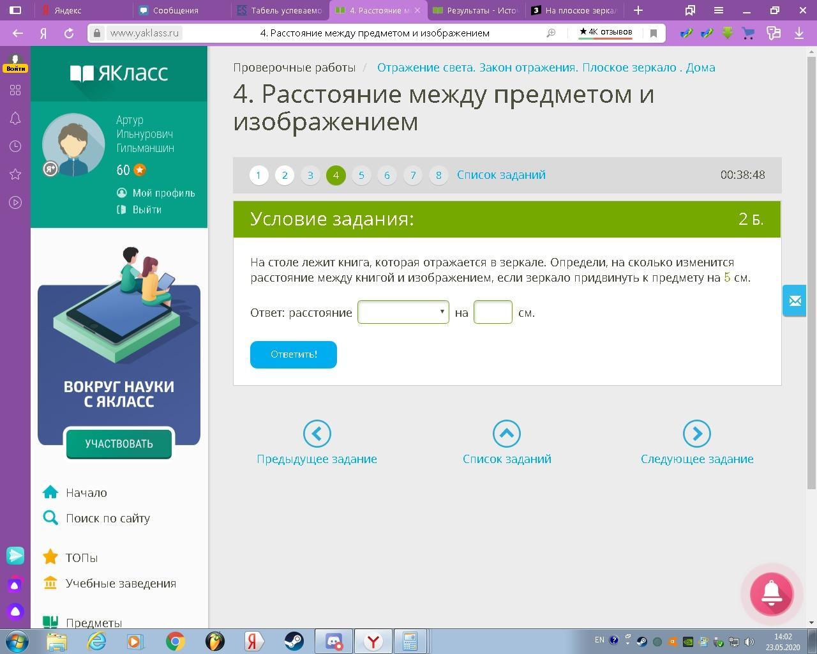The width and height of the screenshot is (817, 654).
Task: Open the Список заданий link beside task numbers
Action: point(501,175)
